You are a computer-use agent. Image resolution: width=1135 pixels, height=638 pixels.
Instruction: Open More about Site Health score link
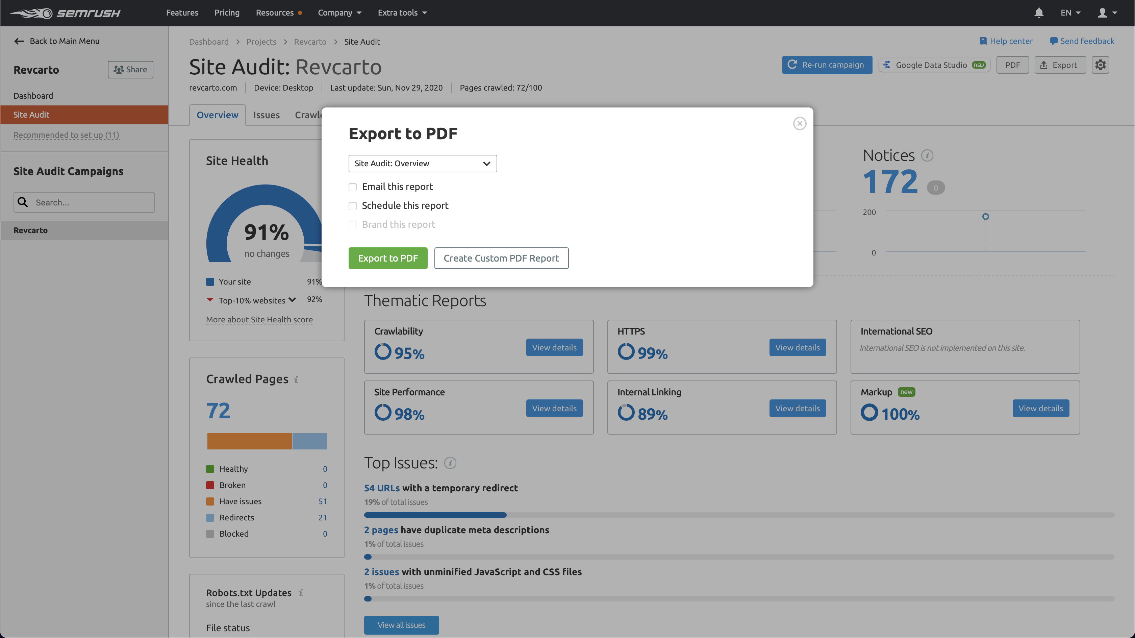(259, 319)
